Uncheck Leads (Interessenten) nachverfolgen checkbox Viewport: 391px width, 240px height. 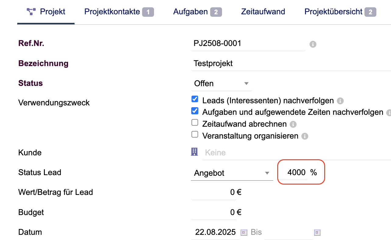195,99
